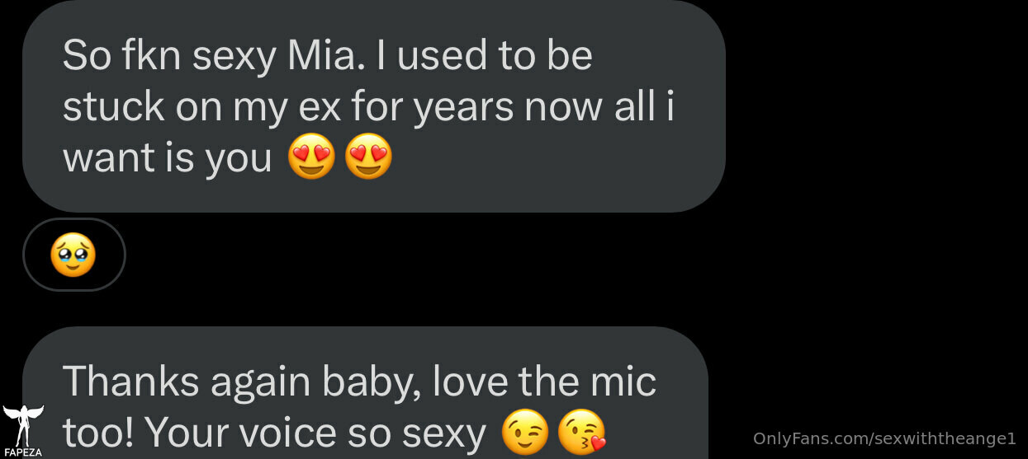Click the FAPEZA text label
Image resolution: width=1028 pixels, height=459 pixels.
[x=22, y=452]
